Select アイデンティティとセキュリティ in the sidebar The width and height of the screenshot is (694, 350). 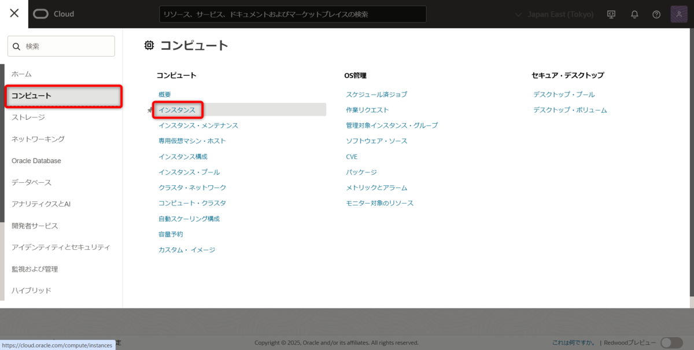coord(61,247)
